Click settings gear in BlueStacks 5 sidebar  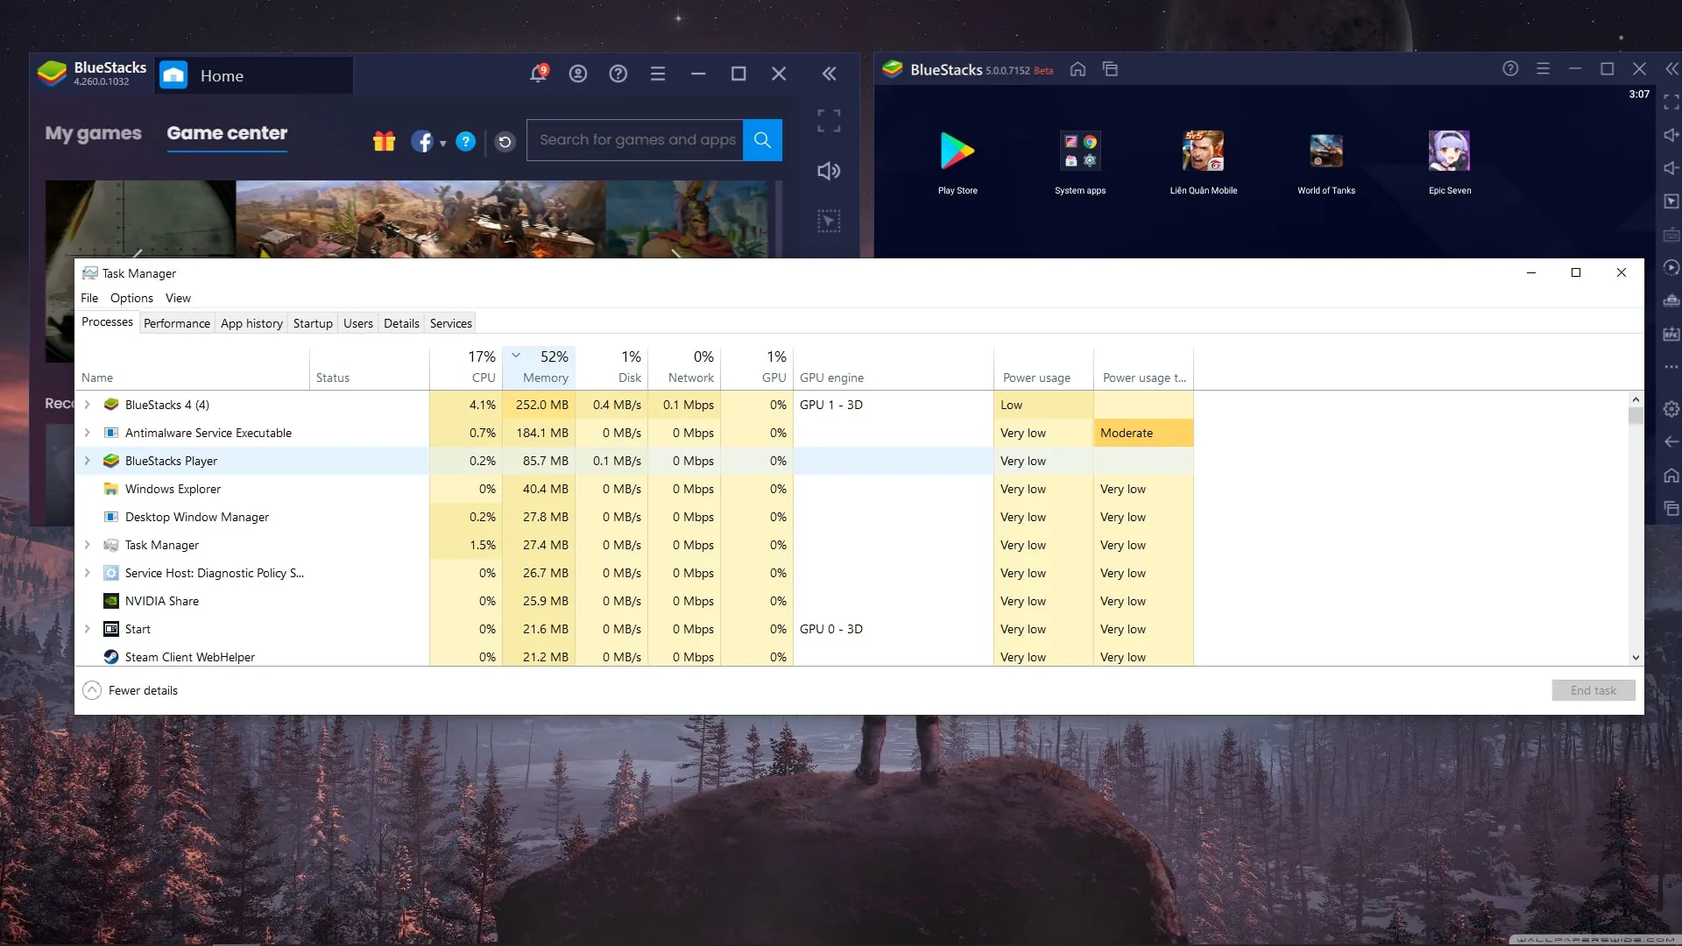(1671, 409)
